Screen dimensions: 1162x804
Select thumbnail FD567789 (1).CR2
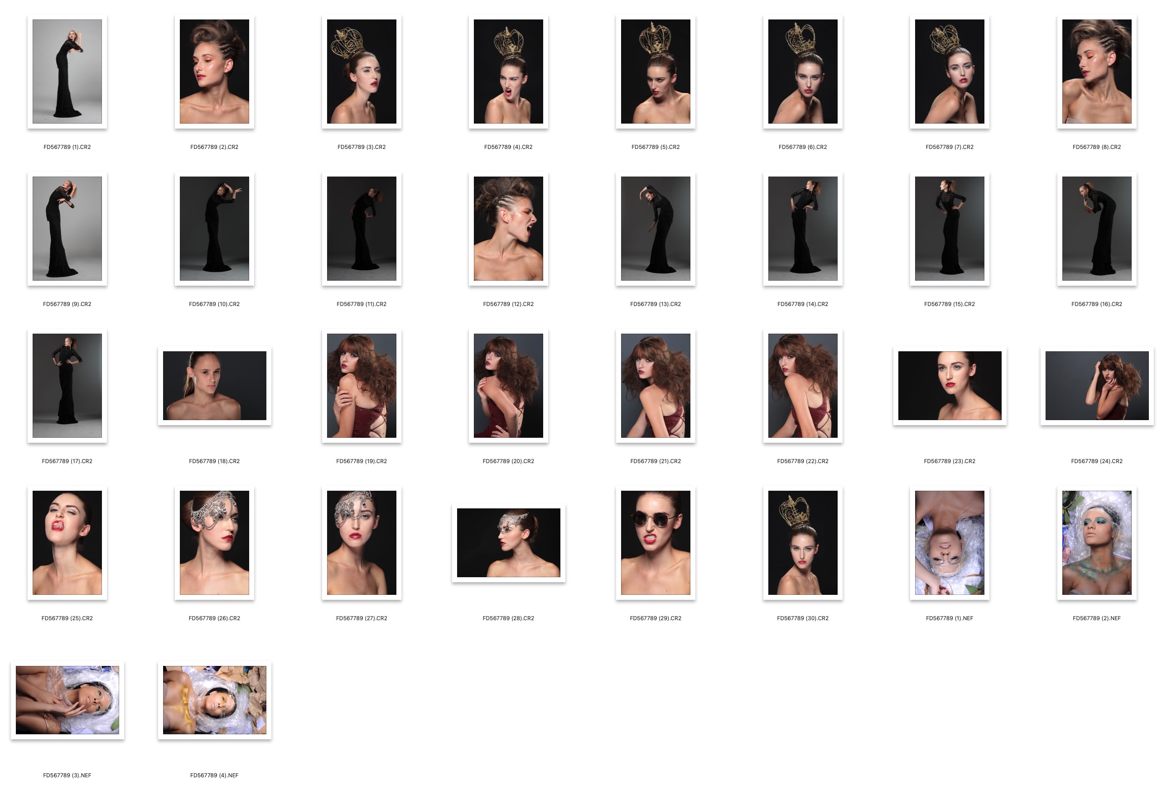67,72
